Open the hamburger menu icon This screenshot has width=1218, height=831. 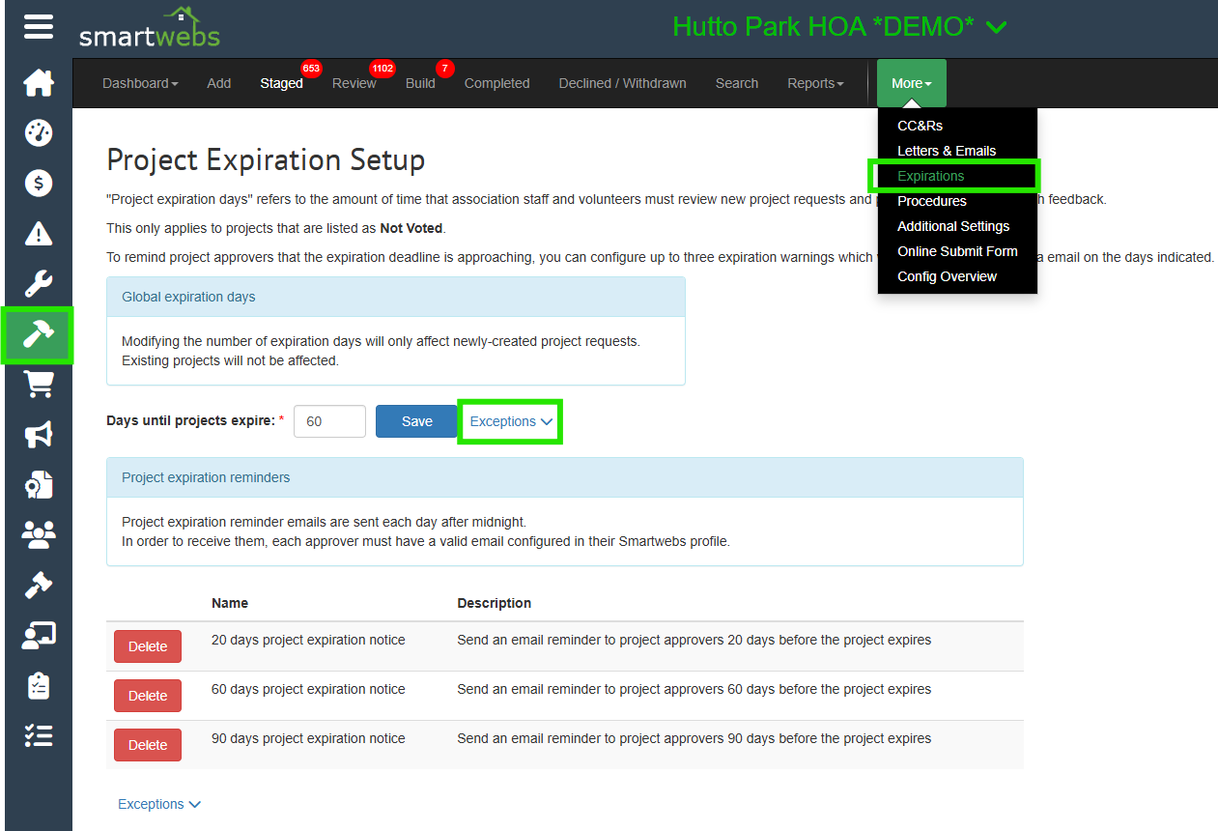[39, 26]
